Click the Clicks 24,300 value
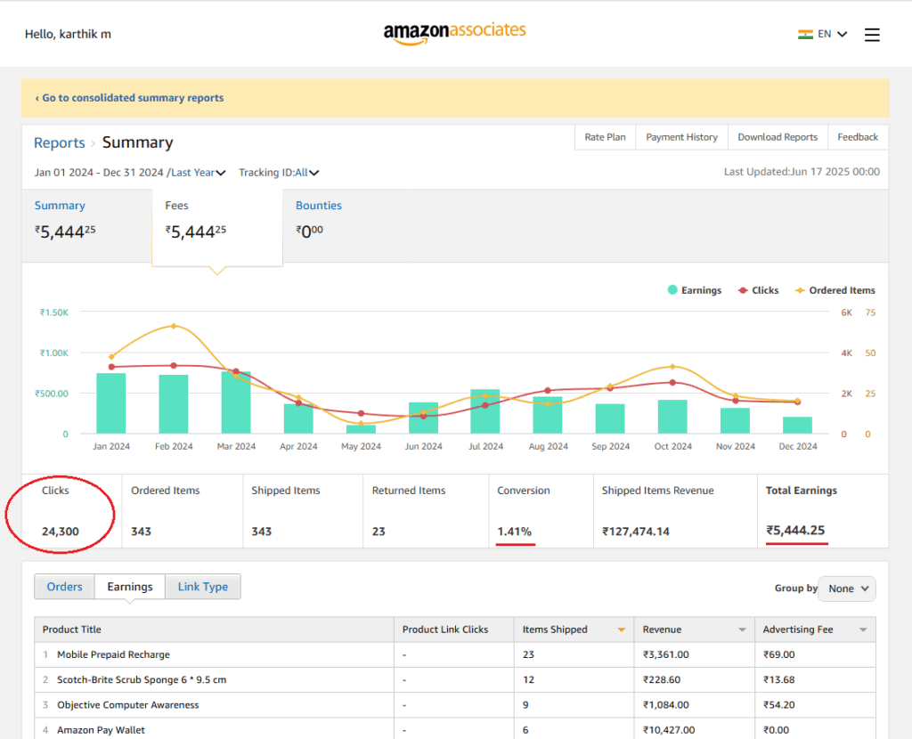This screenshot has height=739, width=912. 60,532
